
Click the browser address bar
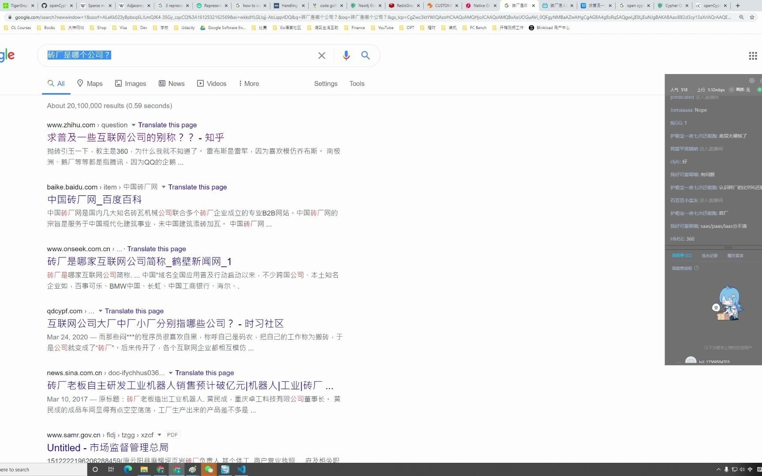point(373,17)
